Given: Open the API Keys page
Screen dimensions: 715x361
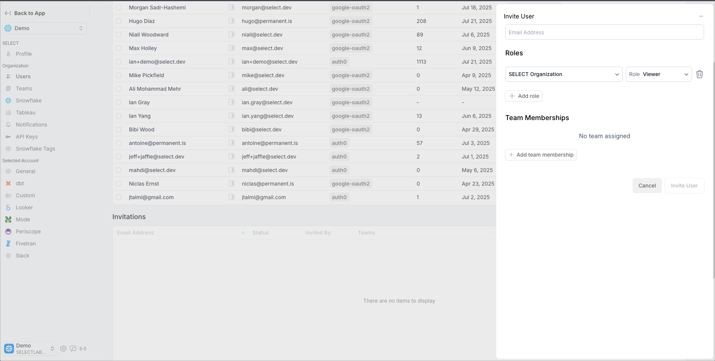Looking at the screenshot, I should tap(27, 137).
